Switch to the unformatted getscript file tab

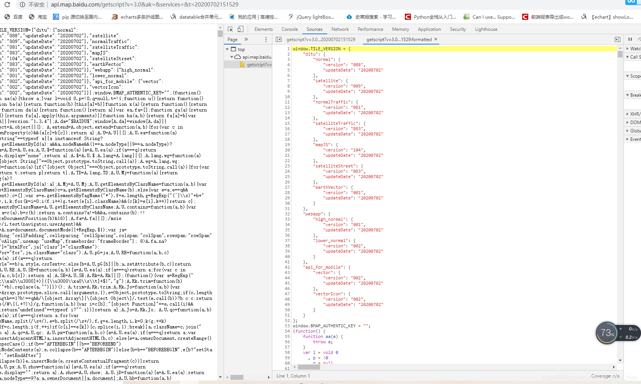pyautogui.click(x=321, y=40)
